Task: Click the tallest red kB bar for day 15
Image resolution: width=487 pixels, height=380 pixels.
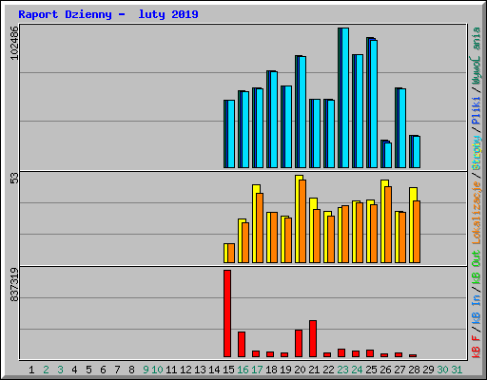Action: (x=227, y=313)
